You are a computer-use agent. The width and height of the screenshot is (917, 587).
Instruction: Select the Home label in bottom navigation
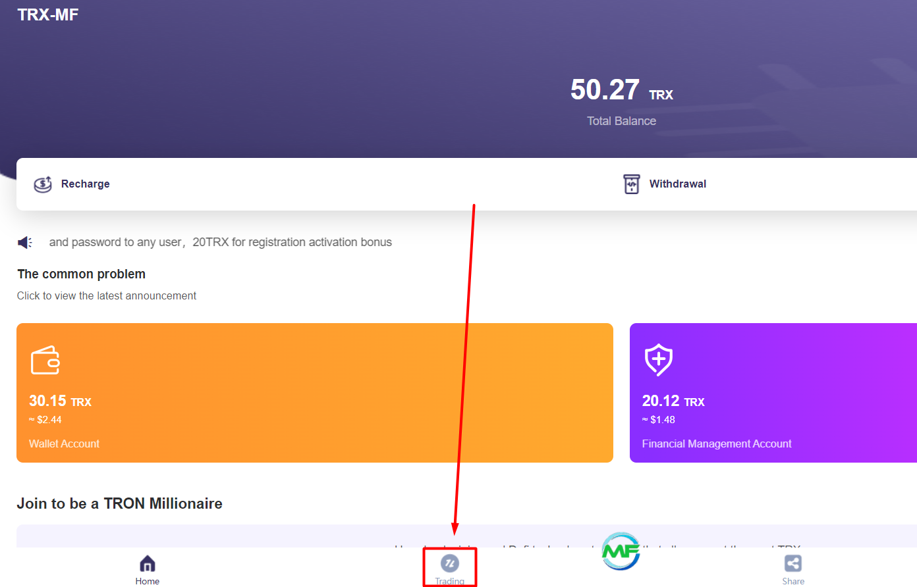click(148, 581)
